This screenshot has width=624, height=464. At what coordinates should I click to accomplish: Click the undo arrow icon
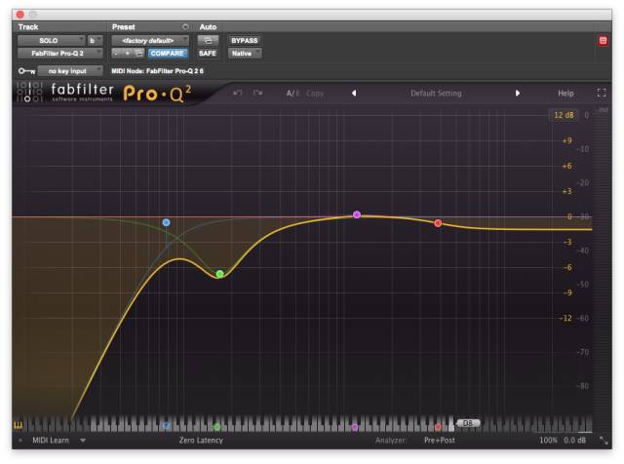[x=238, y=93]
